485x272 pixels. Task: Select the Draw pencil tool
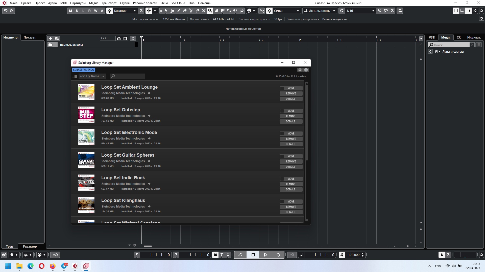click(179, 11)
